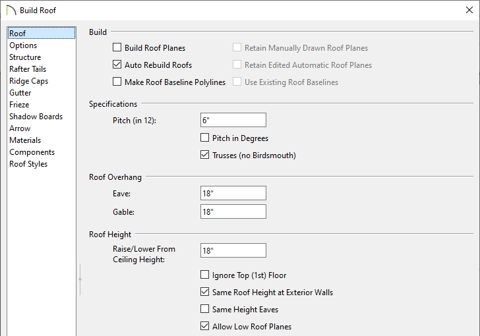Close the Build Roof dialog

pyautogui.click(x=469, y=10)
